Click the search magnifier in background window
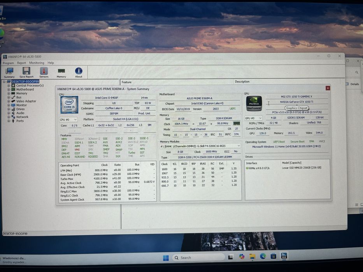363x272 pixels. point(357,72)
